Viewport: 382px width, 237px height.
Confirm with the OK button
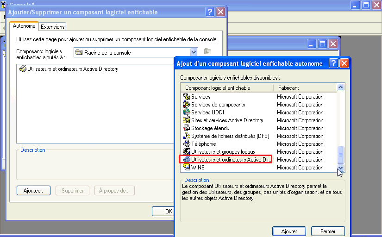(x=163, y=211)
